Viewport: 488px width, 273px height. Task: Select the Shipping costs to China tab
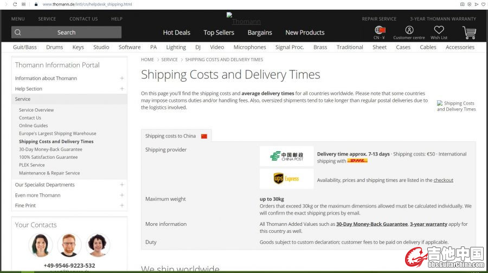176,136
